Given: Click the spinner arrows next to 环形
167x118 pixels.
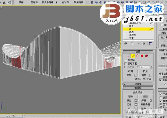Looking at the screenshot, I should (136, 75).
